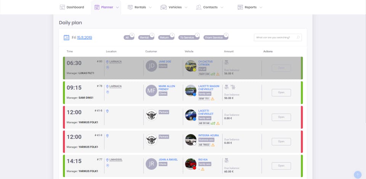
Task: Click payment icon in 14:15 amount column
Action: pyautogui.click(x=226, y=160)
